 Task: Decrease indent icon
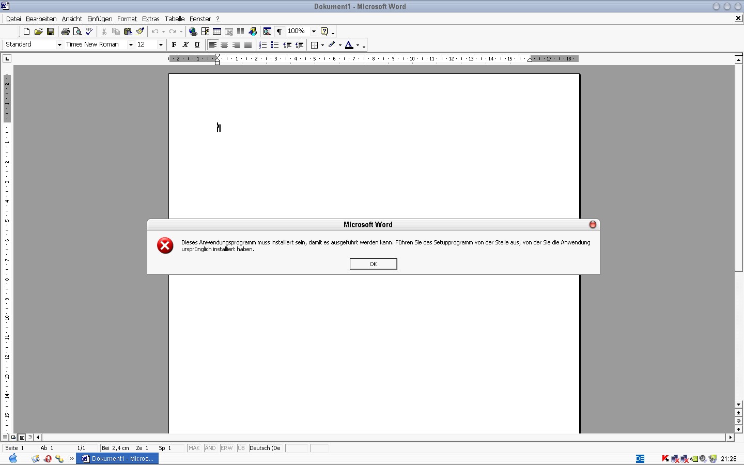tap(287, 45)
